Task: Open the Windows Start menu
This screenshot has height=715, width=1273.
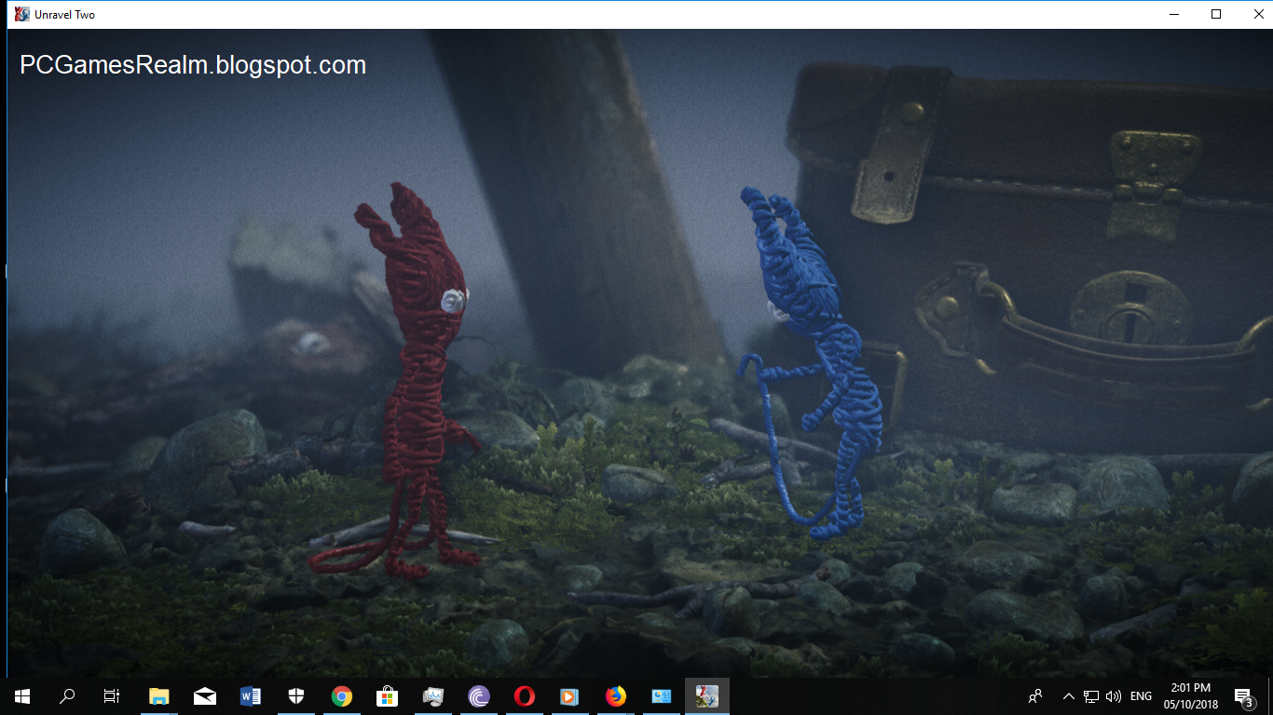Action: (22, 696)
